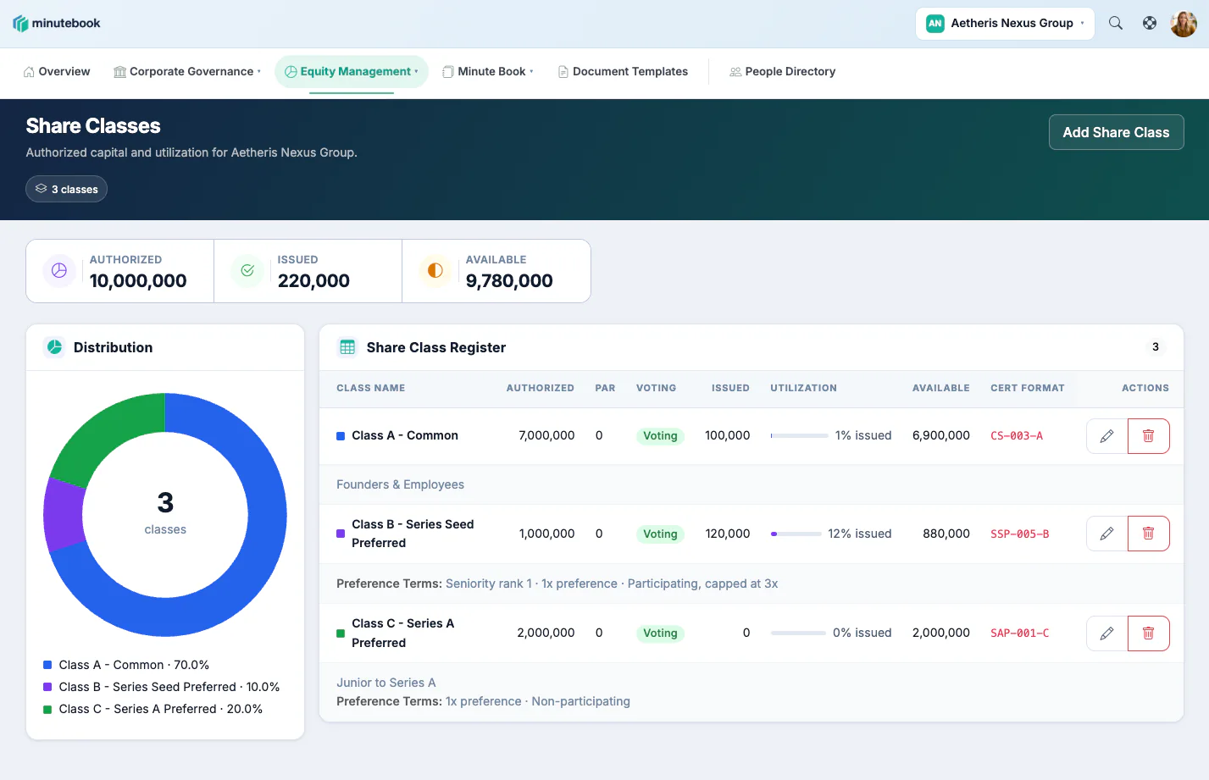Click the Voting badge for Class A - Common
The width and height of the screenshot is (1209, 780).
(x=660, y=436)
